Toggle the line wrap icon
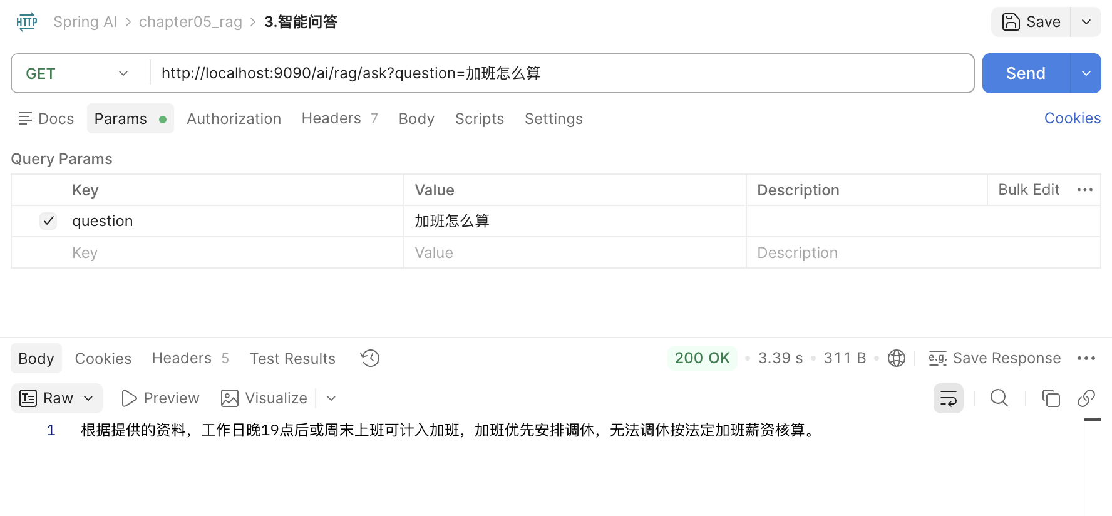The height and width of the screenshot is (516, 1112). 949,398
